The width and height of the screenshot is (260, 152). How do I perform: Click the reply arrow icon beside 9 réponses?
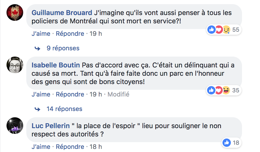click(x=37, y=48)
